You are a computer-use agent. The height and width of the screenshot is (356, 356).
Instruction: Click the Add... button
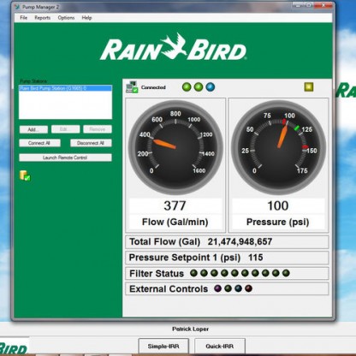point(33,129)
